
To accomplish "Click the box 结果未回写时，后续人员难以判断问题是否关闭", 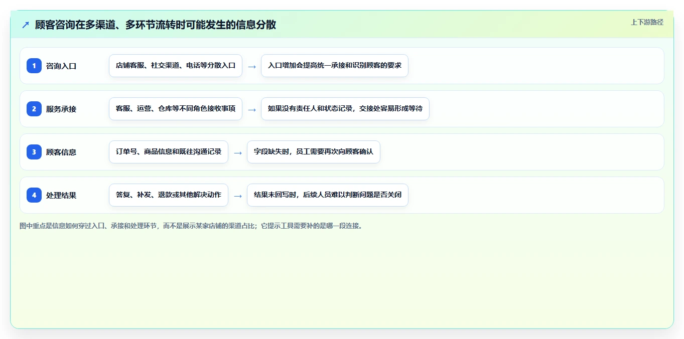I will (328, 195).
